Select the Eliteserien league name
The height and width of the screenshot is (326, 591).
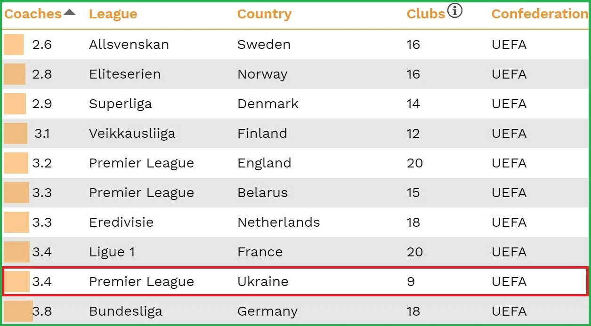pos(125,74)
